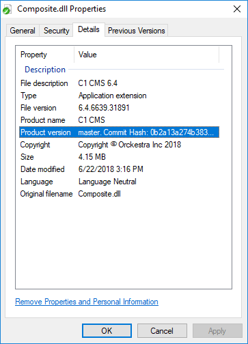Switch to the General tab
The height and width of the screenshot is (344, 248).
23,31
